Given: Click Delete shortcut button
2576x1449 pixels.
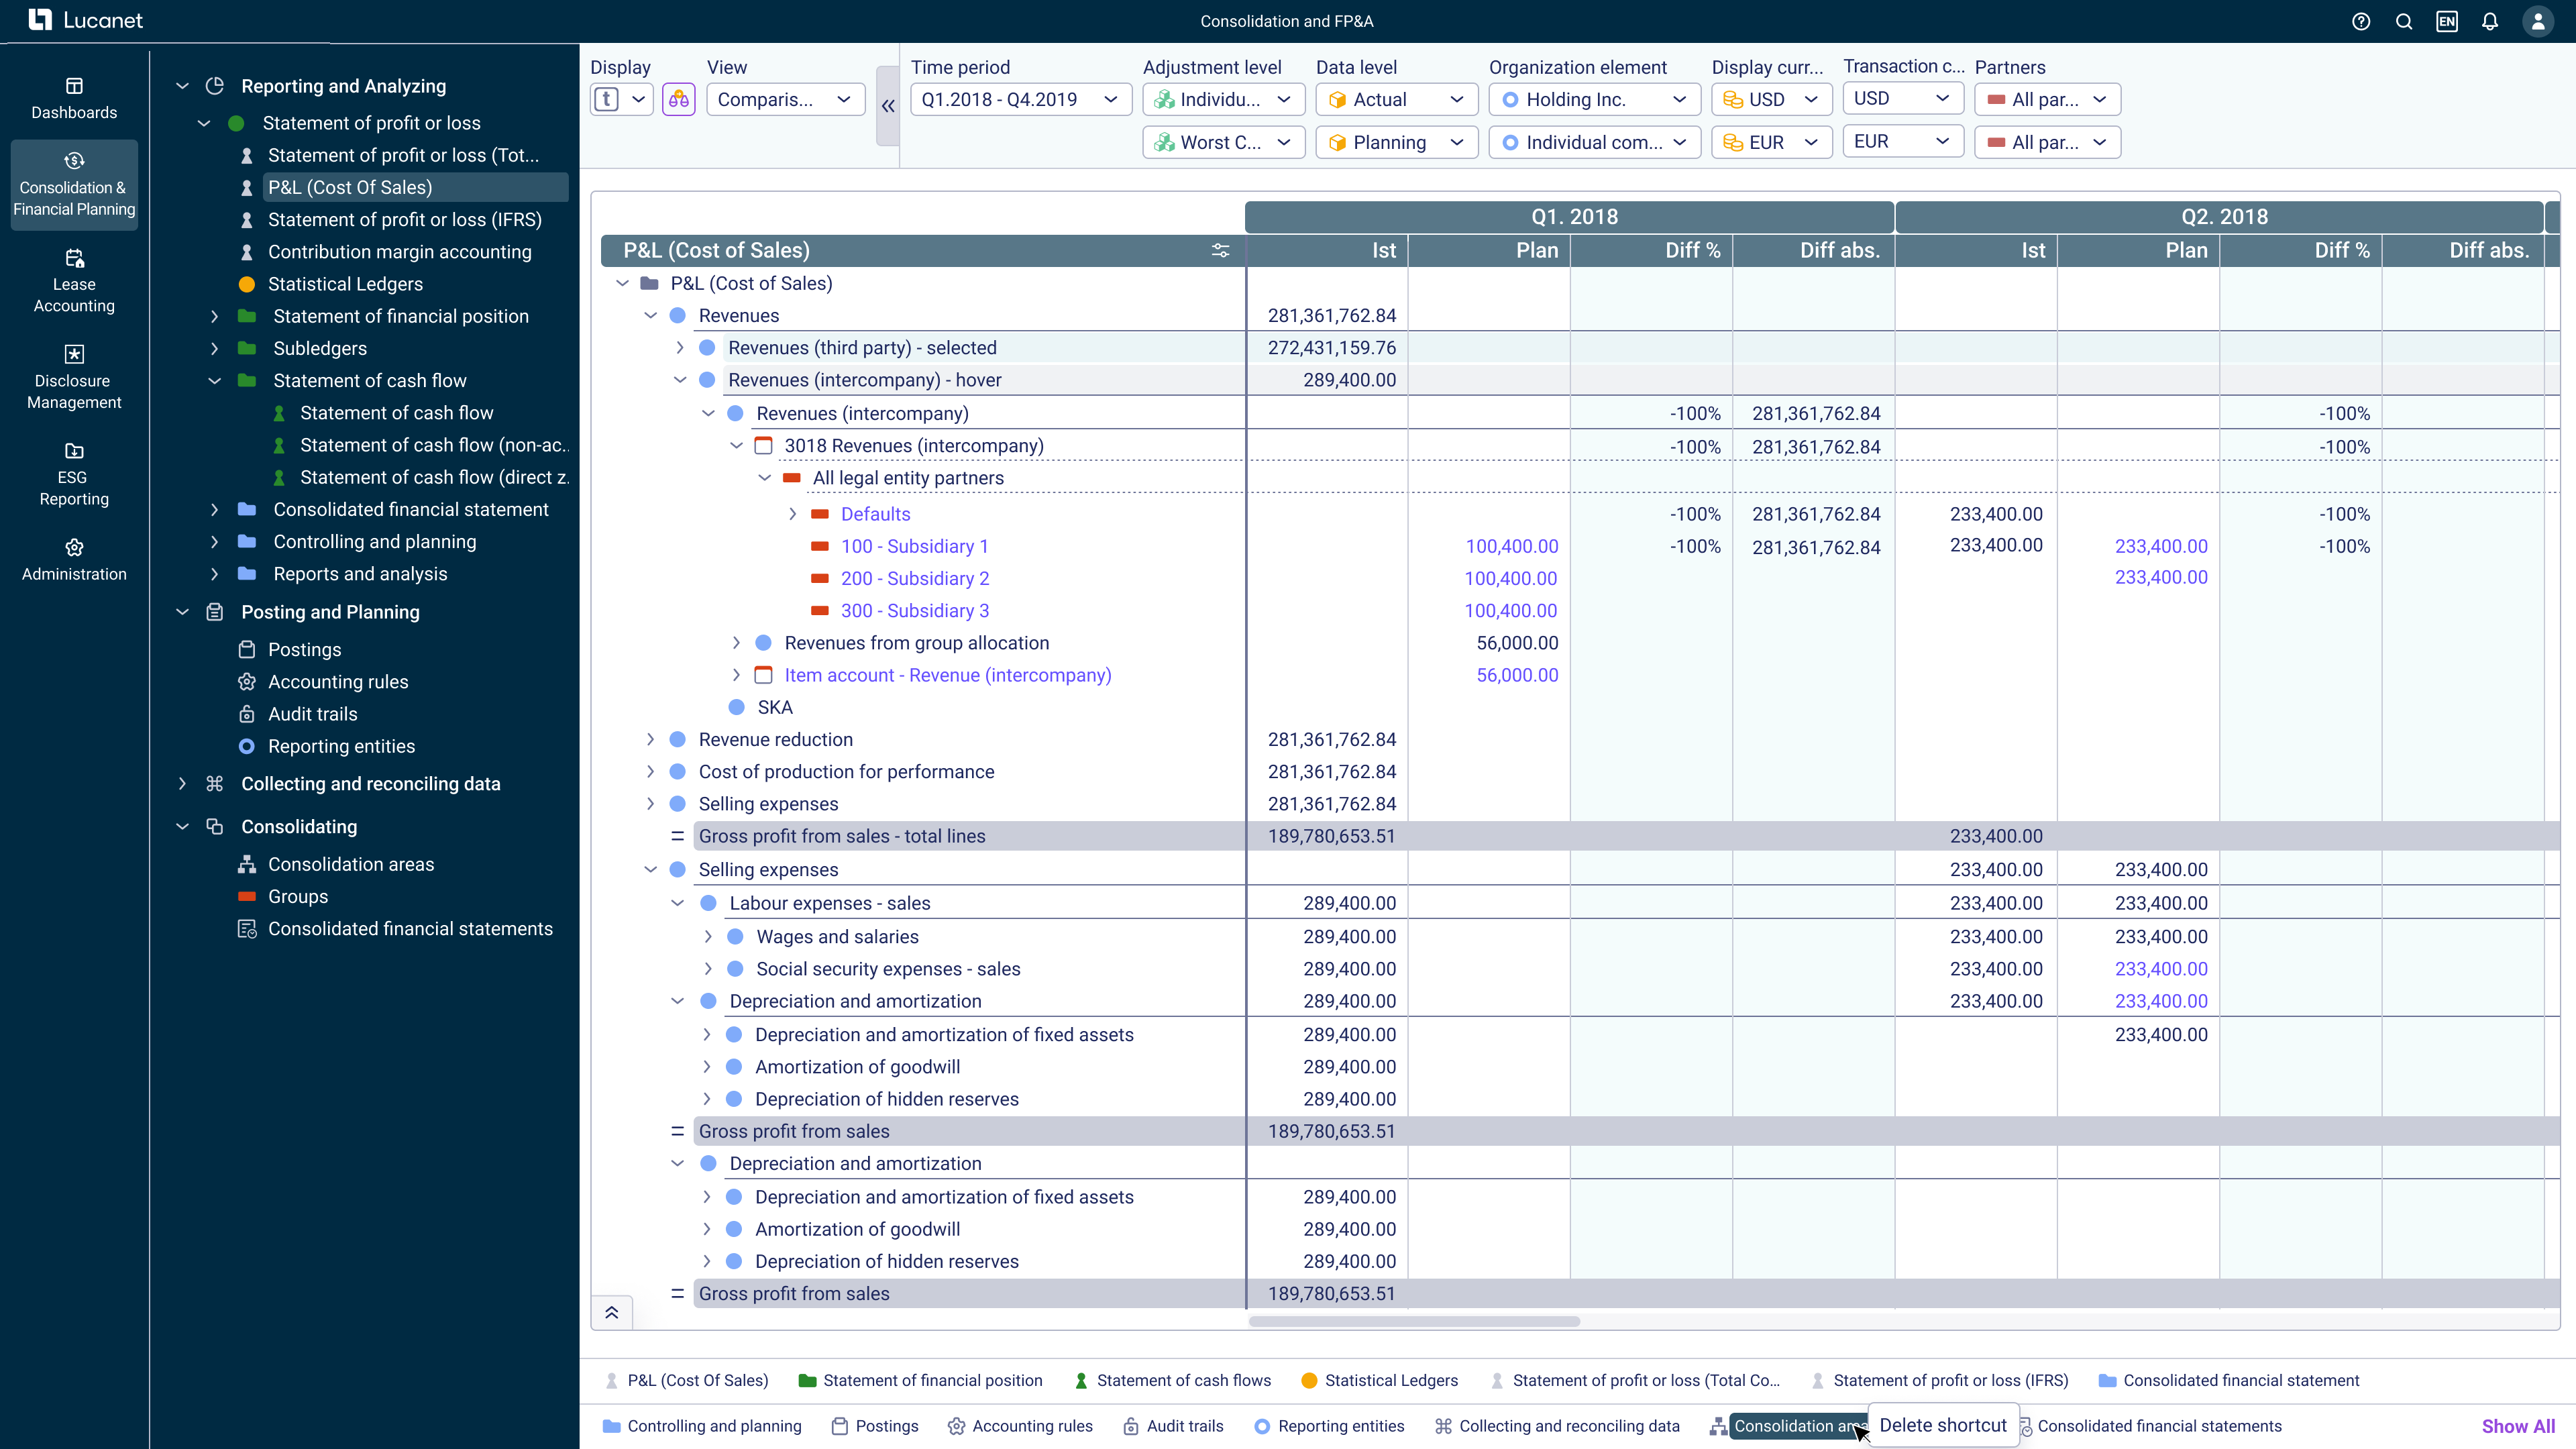Looking at the screenshot, I should [1942, 1425].
